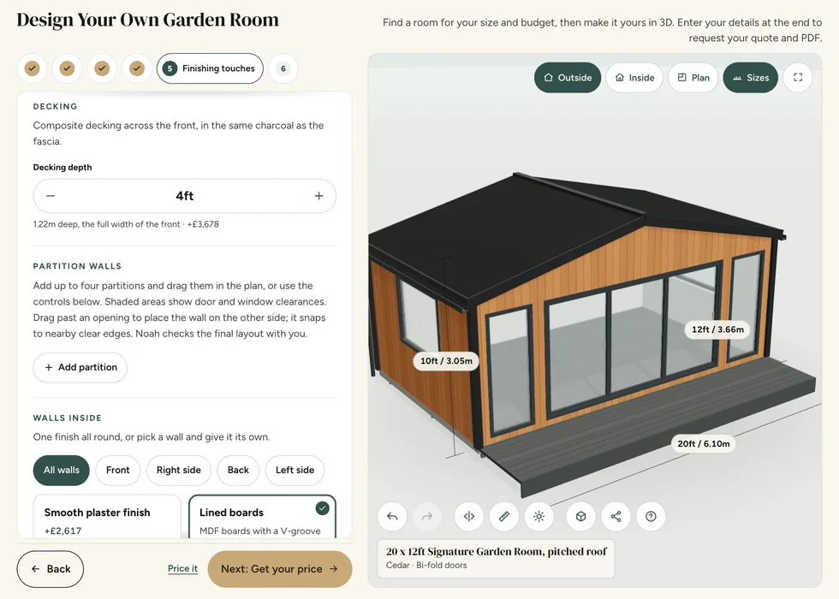Click the Cedar · Bi-fold doors summary
The width and height of the screenshot is (839, 599).
tap(426, 566)
